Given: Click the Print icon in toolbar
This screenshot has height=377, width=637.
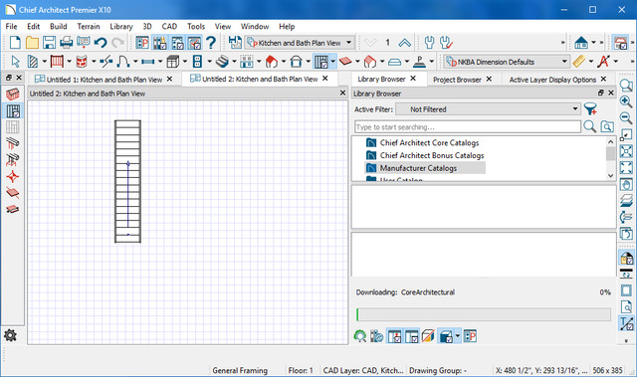Looking at the screenshot, I should click(x=67, y=42).
